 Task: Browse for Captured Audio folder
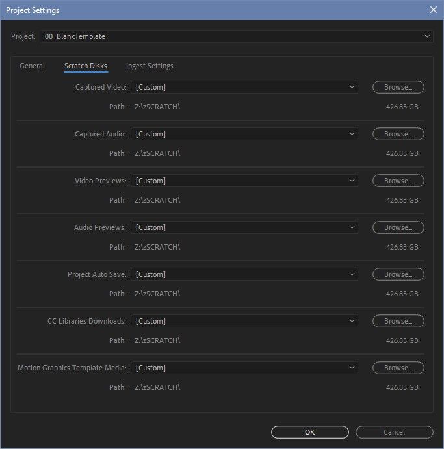coord(398,134)
